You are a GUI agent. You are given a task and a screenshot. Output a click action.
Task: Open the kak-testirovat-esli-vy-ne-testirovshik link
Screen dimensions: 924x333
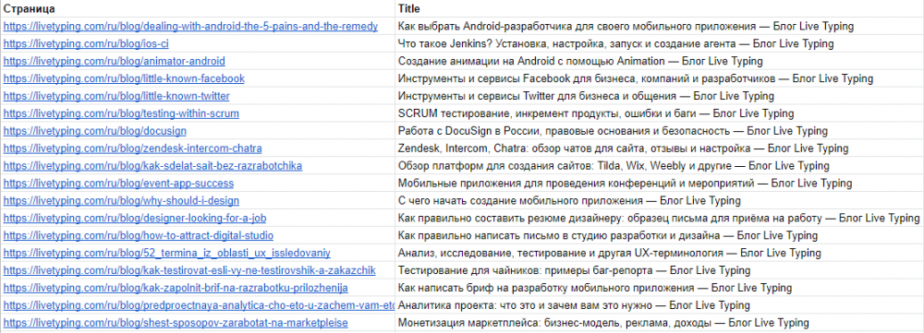pyautogui.click(x=189, y=270)
